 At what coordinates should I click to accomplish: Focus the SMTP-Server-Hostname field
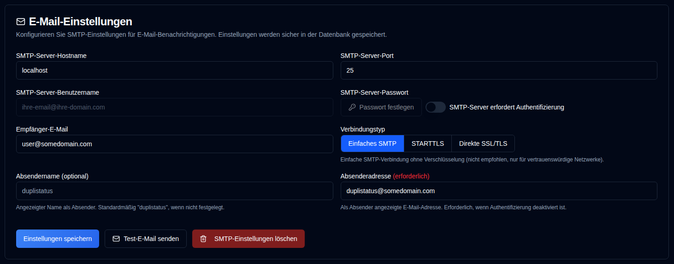[x=175, y=70]
